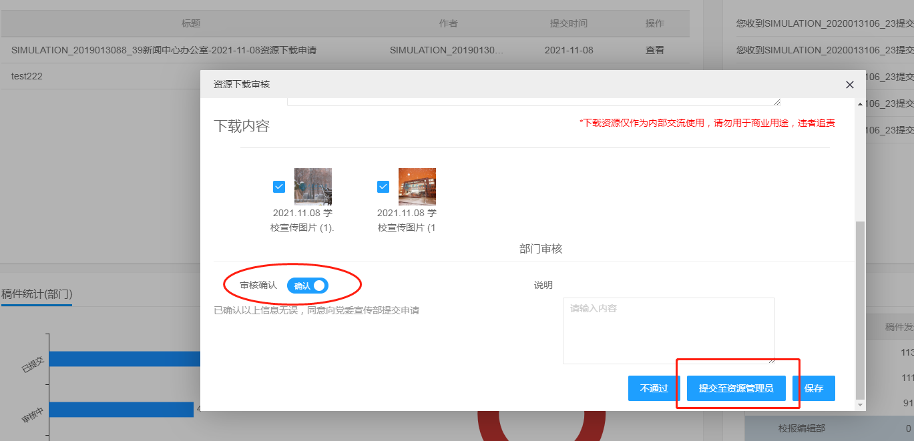Close the 资源下载审核 dialog
The height and width of the screenshot is (441, 914).
(x=849, y=85)
